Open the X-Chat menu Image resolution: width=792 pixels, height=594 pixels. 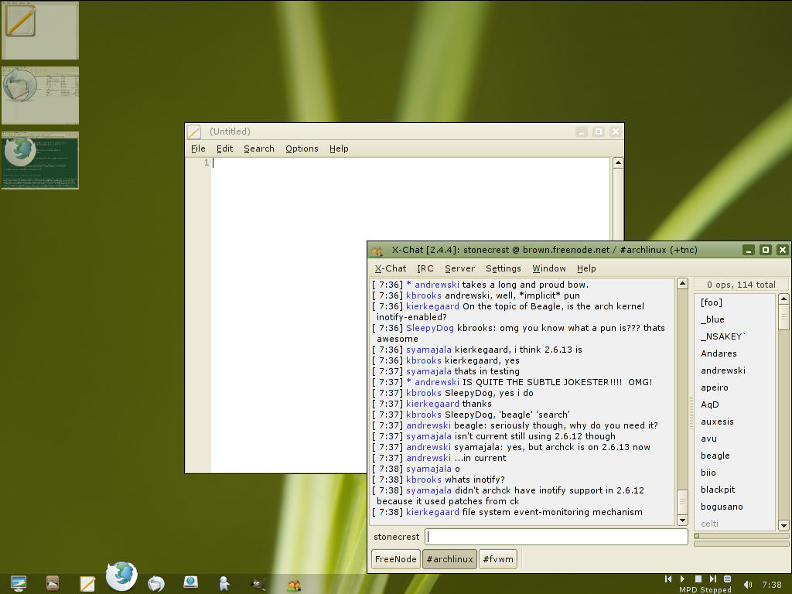391,268
